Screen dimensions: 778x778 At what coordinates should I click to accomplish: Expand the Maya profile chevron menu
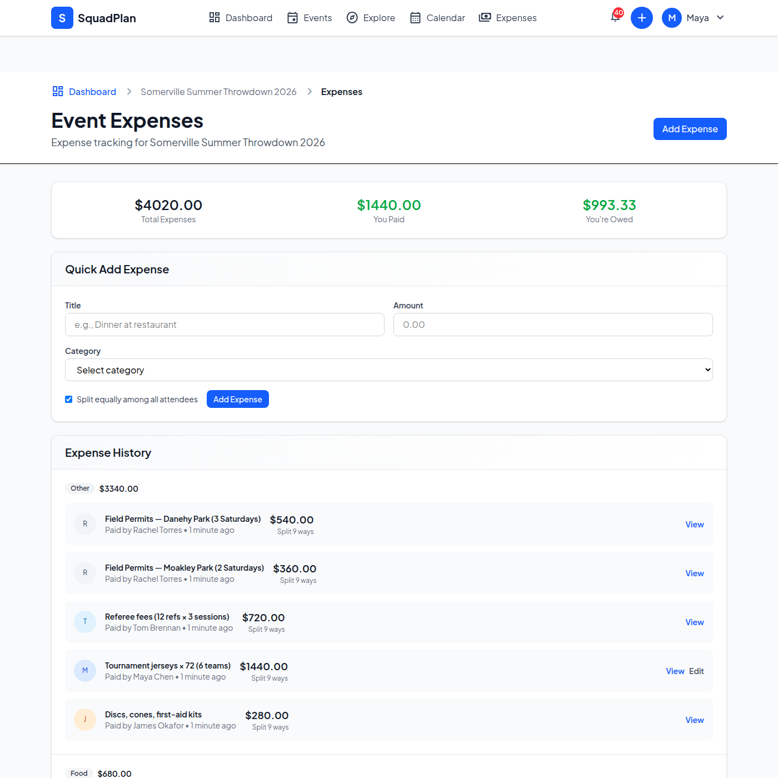(x=720, y=17)
